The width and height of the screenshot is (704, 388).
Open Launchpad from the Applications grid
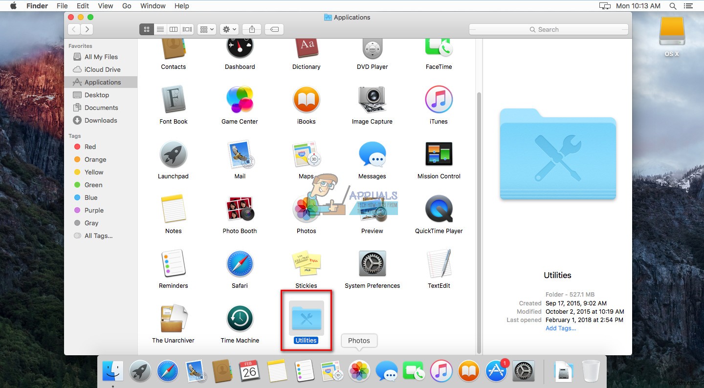tap(173, 154)
